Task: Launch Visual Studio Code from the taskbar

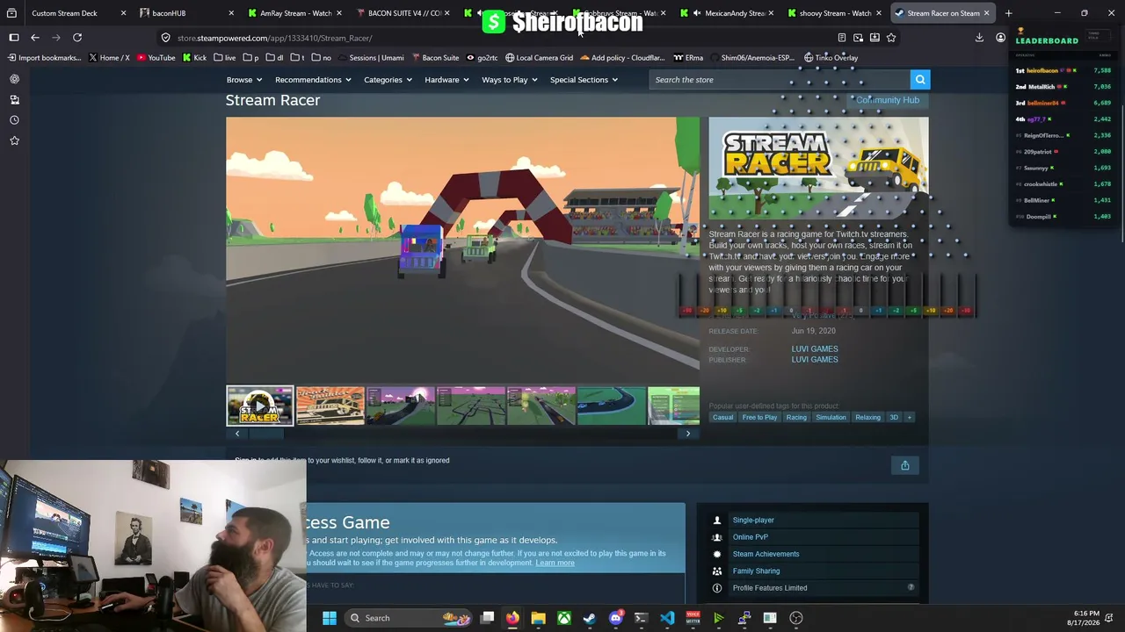Action: click(x=667, y=618)
